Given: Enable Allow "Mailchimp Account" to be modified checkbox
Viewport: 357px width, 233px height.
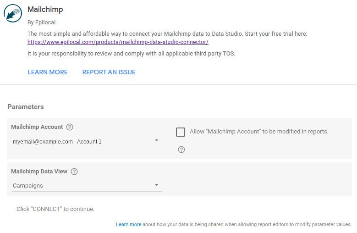Looking at the screenshot, I should pos(181,132).
